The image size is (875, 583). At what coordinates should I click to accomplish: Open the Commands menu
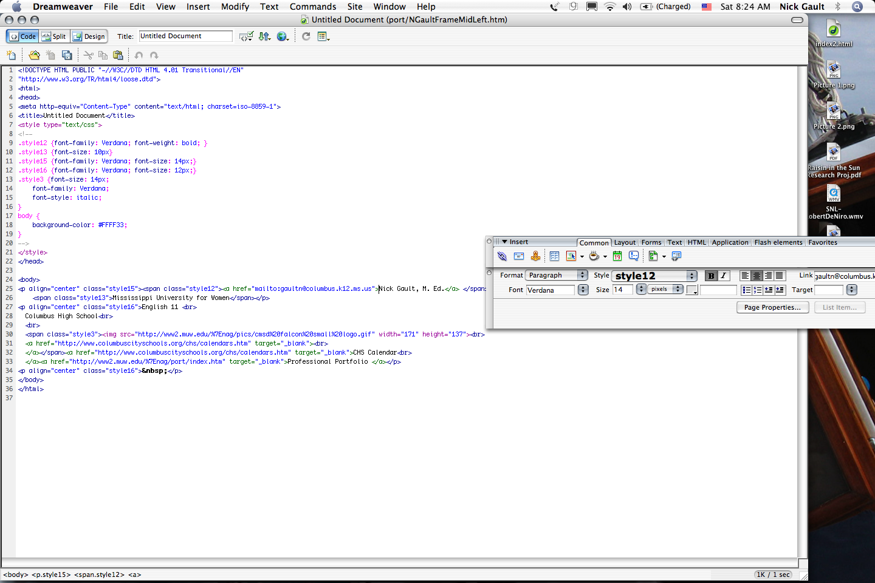[313, 7]
